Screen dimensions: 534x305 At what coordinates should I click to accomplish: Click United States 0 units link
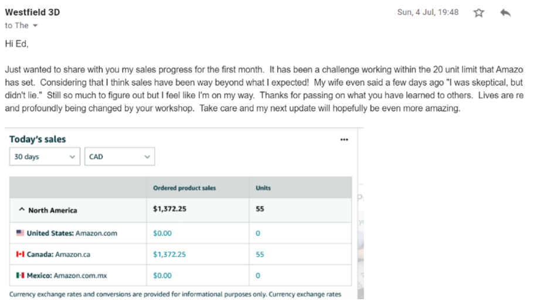[x=258, y=233]
